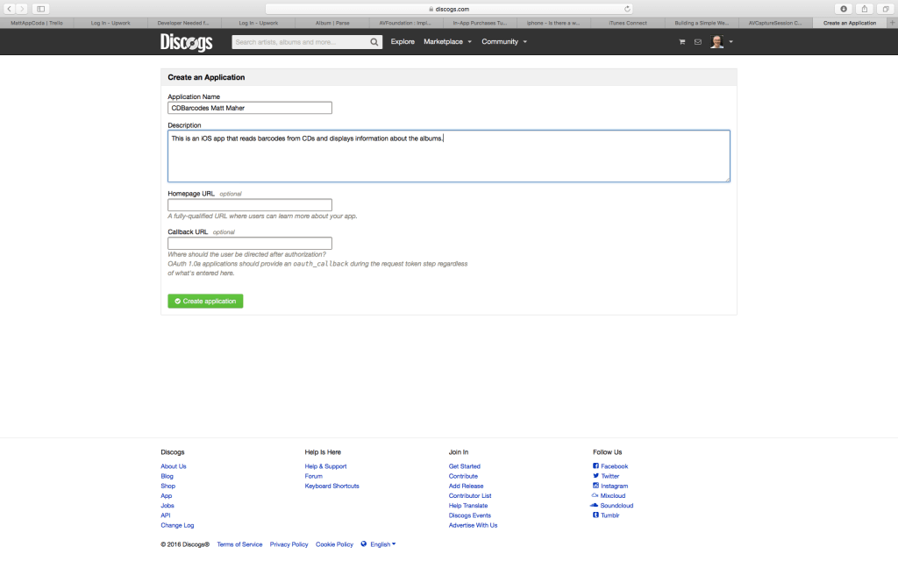Viewport: 898px width, 561px height.
Task: Open the Advertise With Us link
Action: click(x=473, y=525)
